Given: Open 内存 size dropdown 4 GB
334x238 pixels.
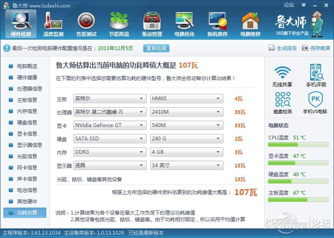Looking at the screenshot, I should (x=187, y=152).
